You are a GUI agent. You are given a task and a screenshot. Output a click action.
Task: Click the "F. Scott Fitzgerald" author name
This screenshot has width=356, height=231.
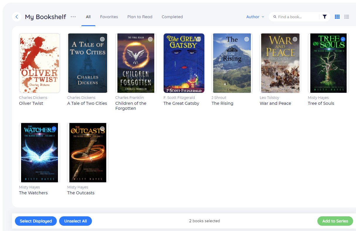pyautogui.click(x=179, y=97)
